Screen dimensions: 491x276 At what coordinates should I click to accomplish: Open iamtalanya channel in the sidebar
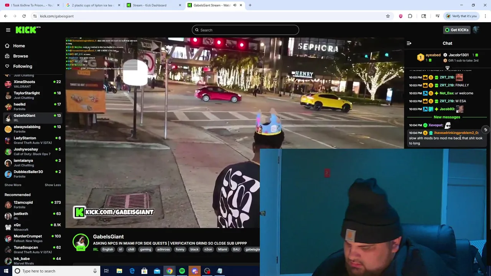(33, 163)
